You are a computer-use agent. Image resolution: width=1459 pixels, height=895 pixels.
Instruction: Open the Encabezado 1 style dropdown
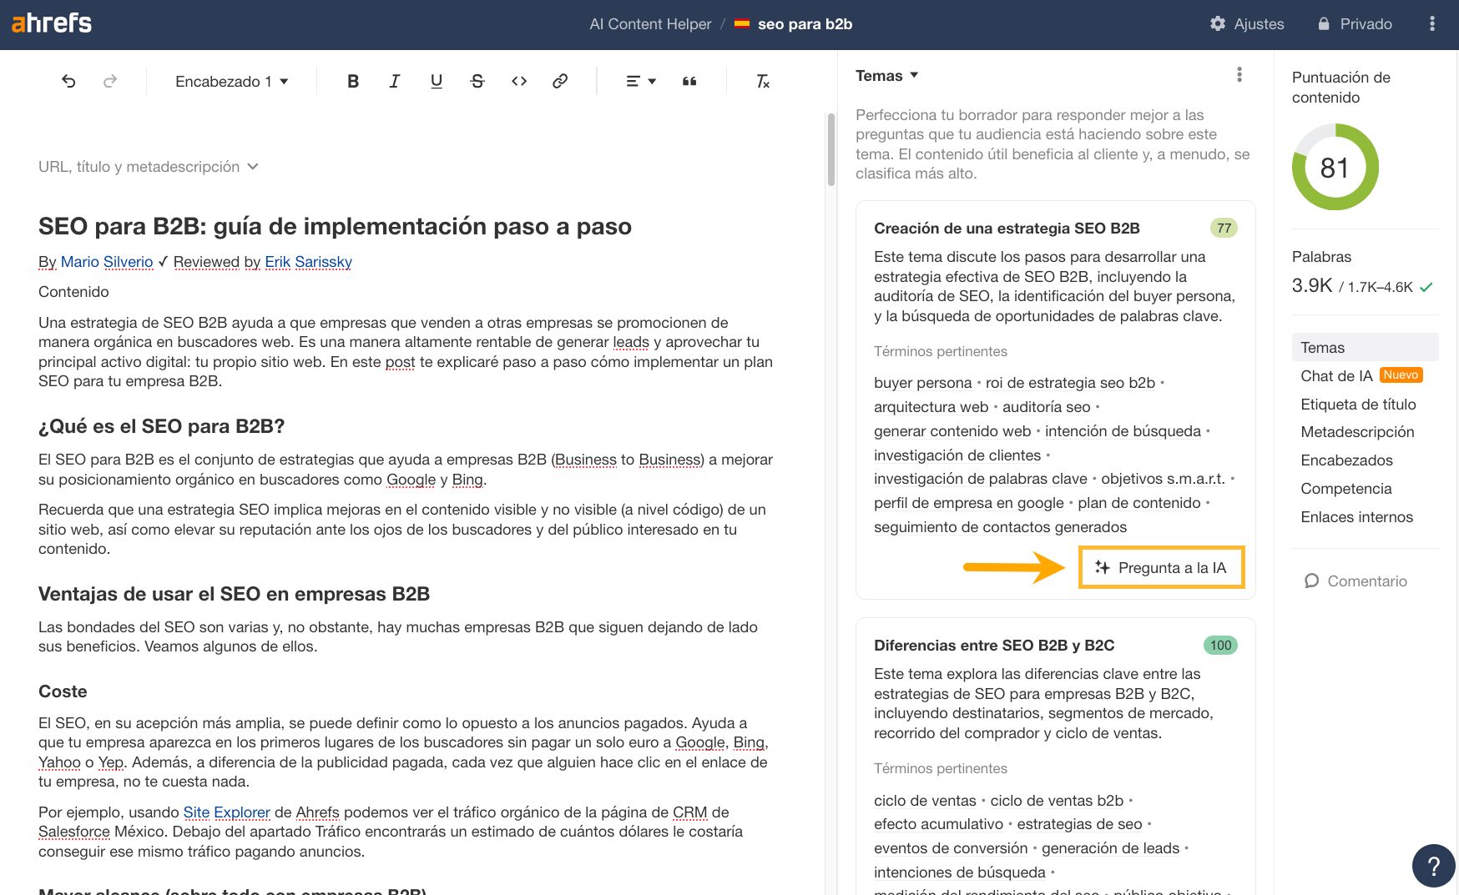pyautogui.click(x=230, y=81)
